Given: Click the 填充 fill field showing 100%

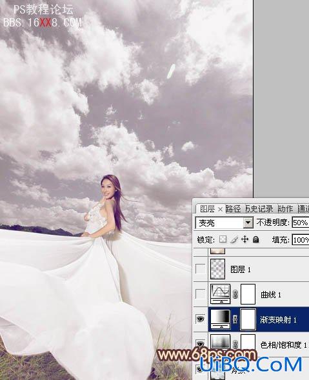Looking at the screenshot, I should click(x=300, y=240).
